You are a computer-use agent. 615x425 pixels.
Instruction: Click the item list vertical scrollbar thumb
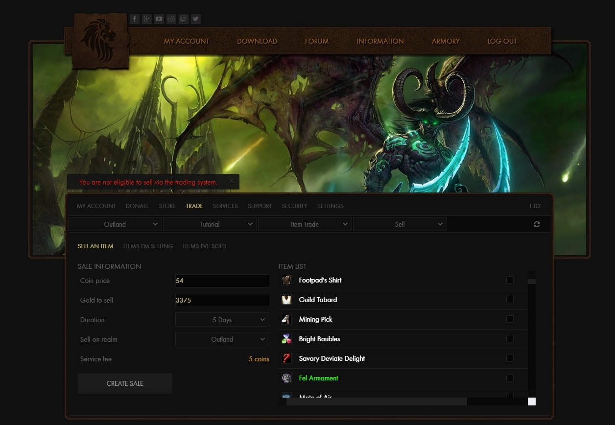532,282
